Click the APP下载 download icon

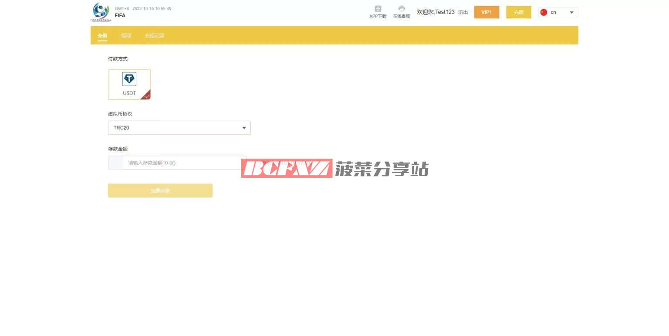click(x=378, y=9)
